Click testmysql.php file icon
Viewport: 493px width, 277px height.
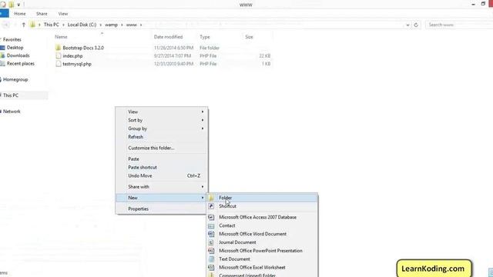[x=59, y=64]
